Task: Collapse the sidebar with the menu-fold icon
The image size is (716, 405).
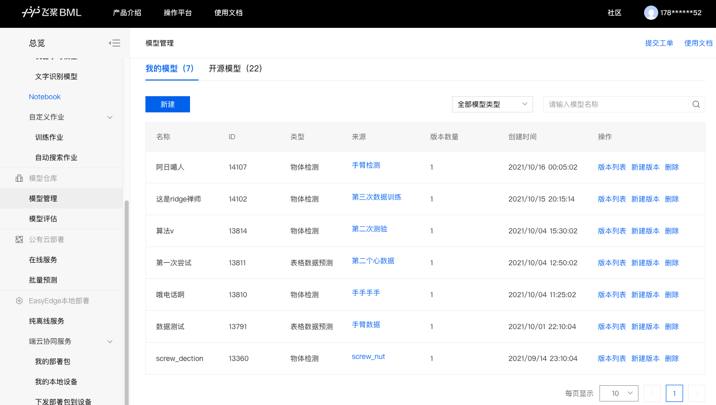Action: click(115, 44)
